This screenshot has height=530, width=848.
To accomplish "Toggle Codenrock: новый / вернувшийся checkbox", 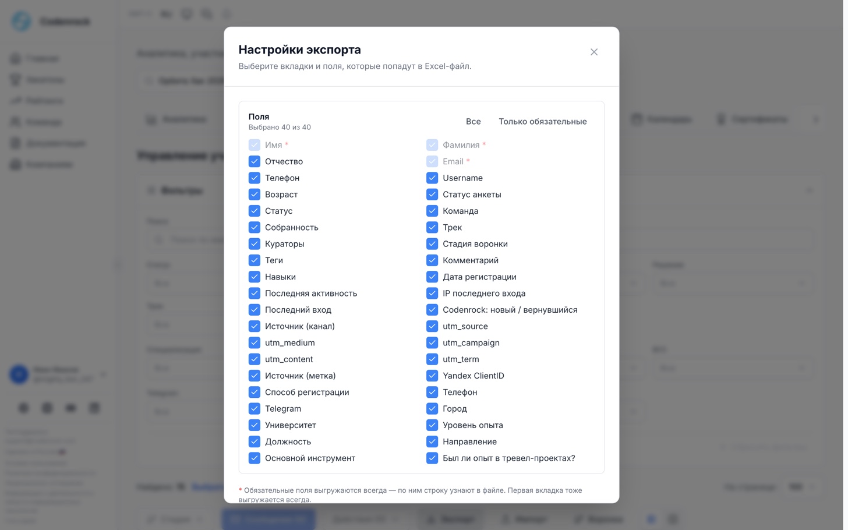I will point(432,310).
